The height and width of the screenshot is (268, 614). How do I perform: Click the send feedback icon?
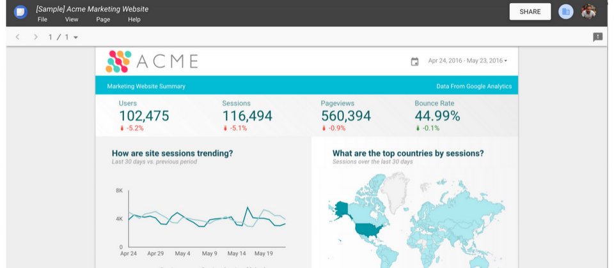point(597,37)
